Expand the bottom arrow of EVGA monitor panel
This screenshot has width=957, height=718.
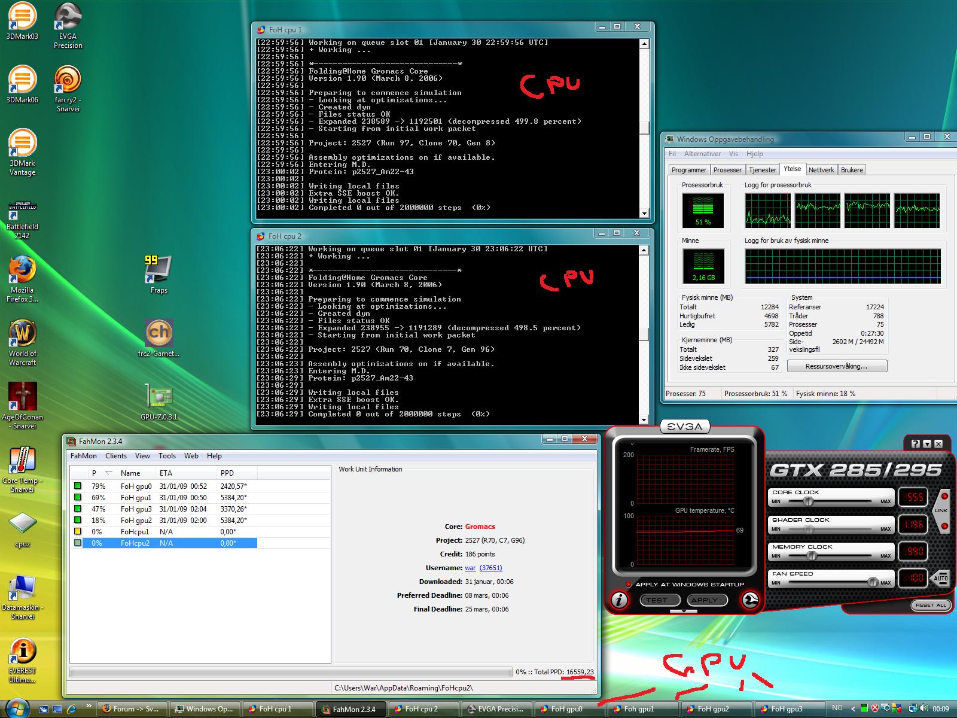683,611
